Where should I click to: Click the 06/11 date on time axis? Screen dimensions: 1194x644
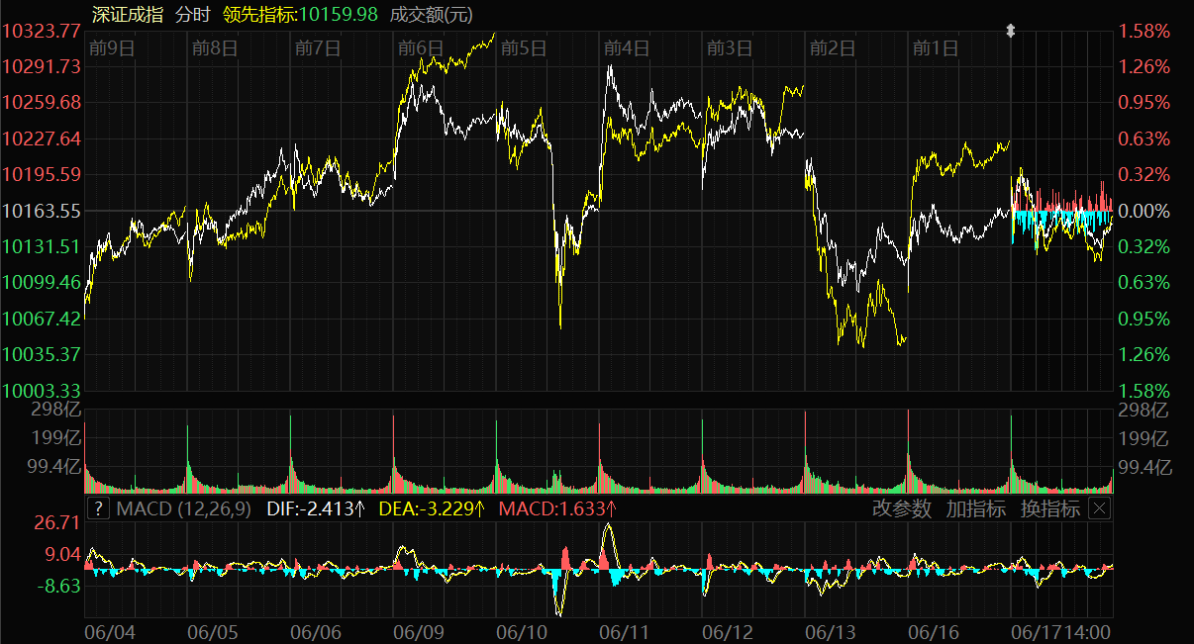pos(624,631)
